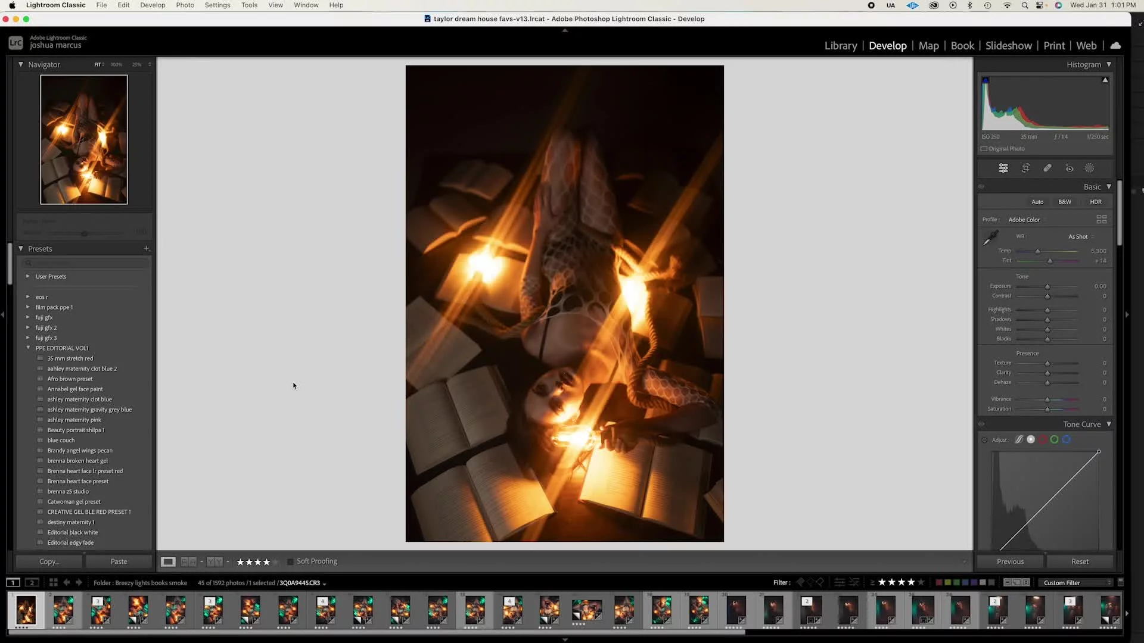Open the Photo menu
Image resolution: width=1144 pixels, height=643 pixels.
pyautogui.click(x=185, y=5)
